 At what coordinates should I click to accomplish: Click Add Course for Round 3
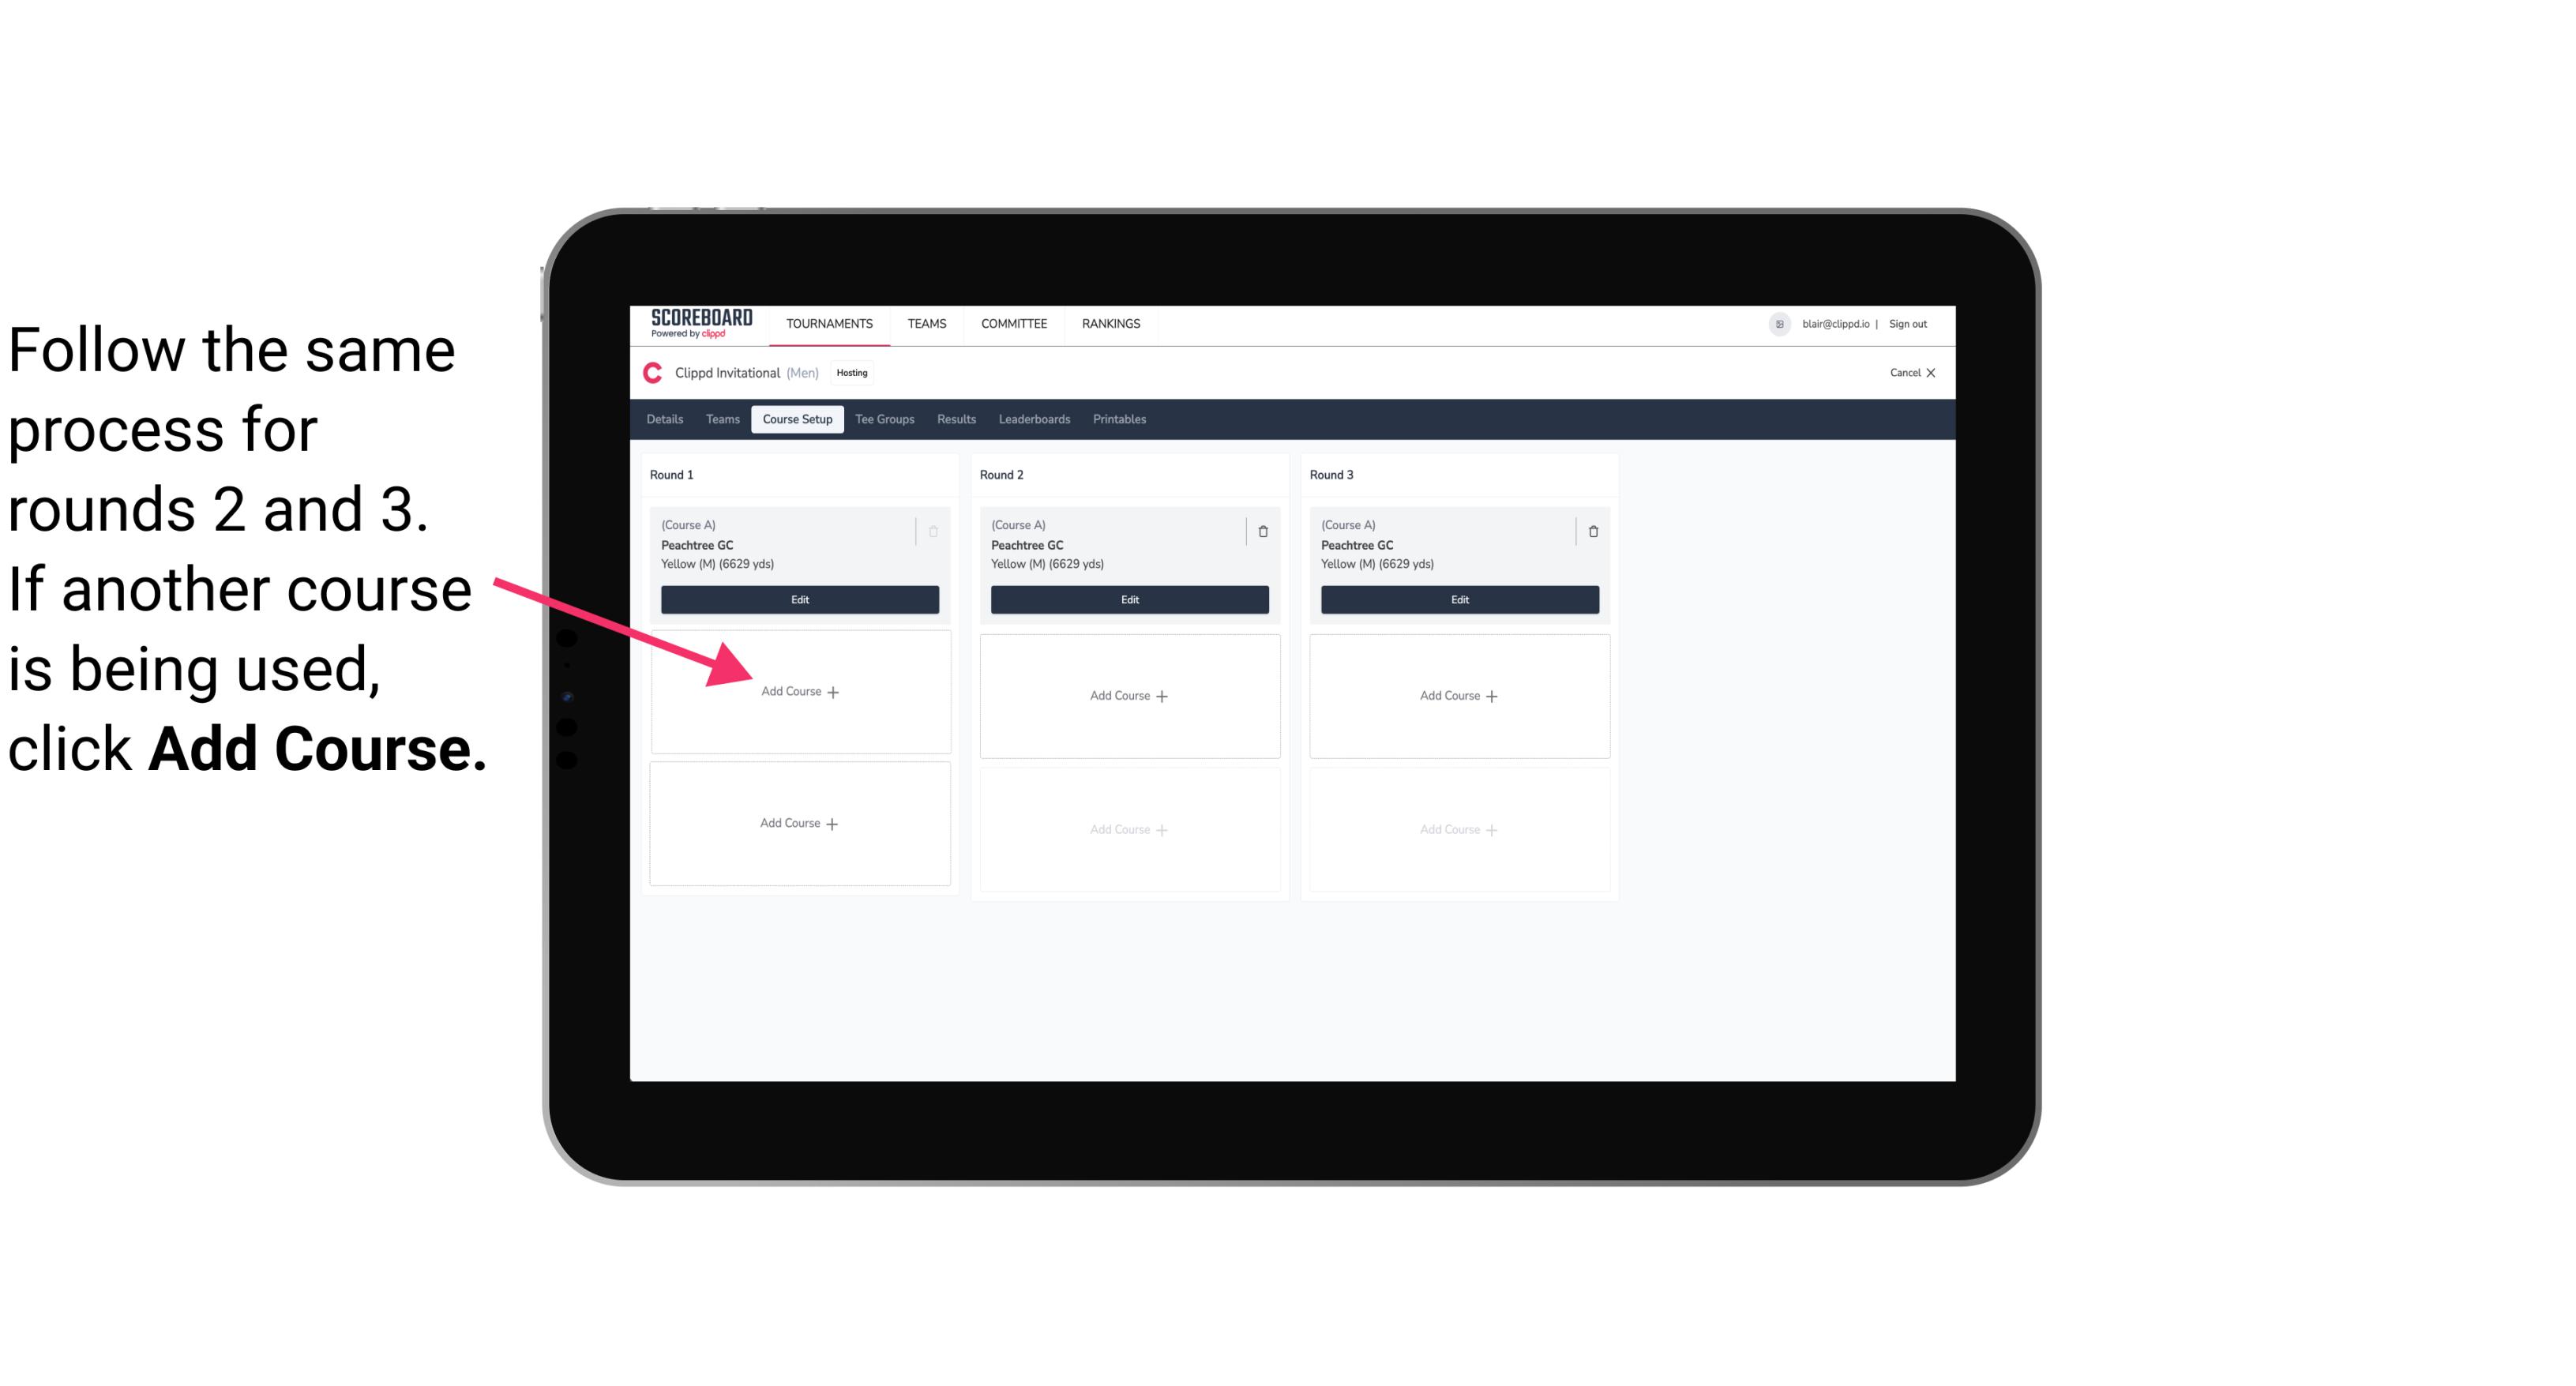[1457, 695]
